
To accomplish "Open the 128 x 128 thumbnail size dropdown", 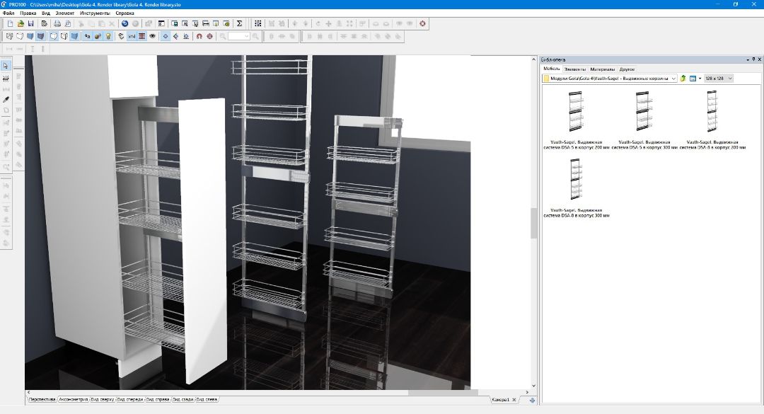I will pos(730,79).
